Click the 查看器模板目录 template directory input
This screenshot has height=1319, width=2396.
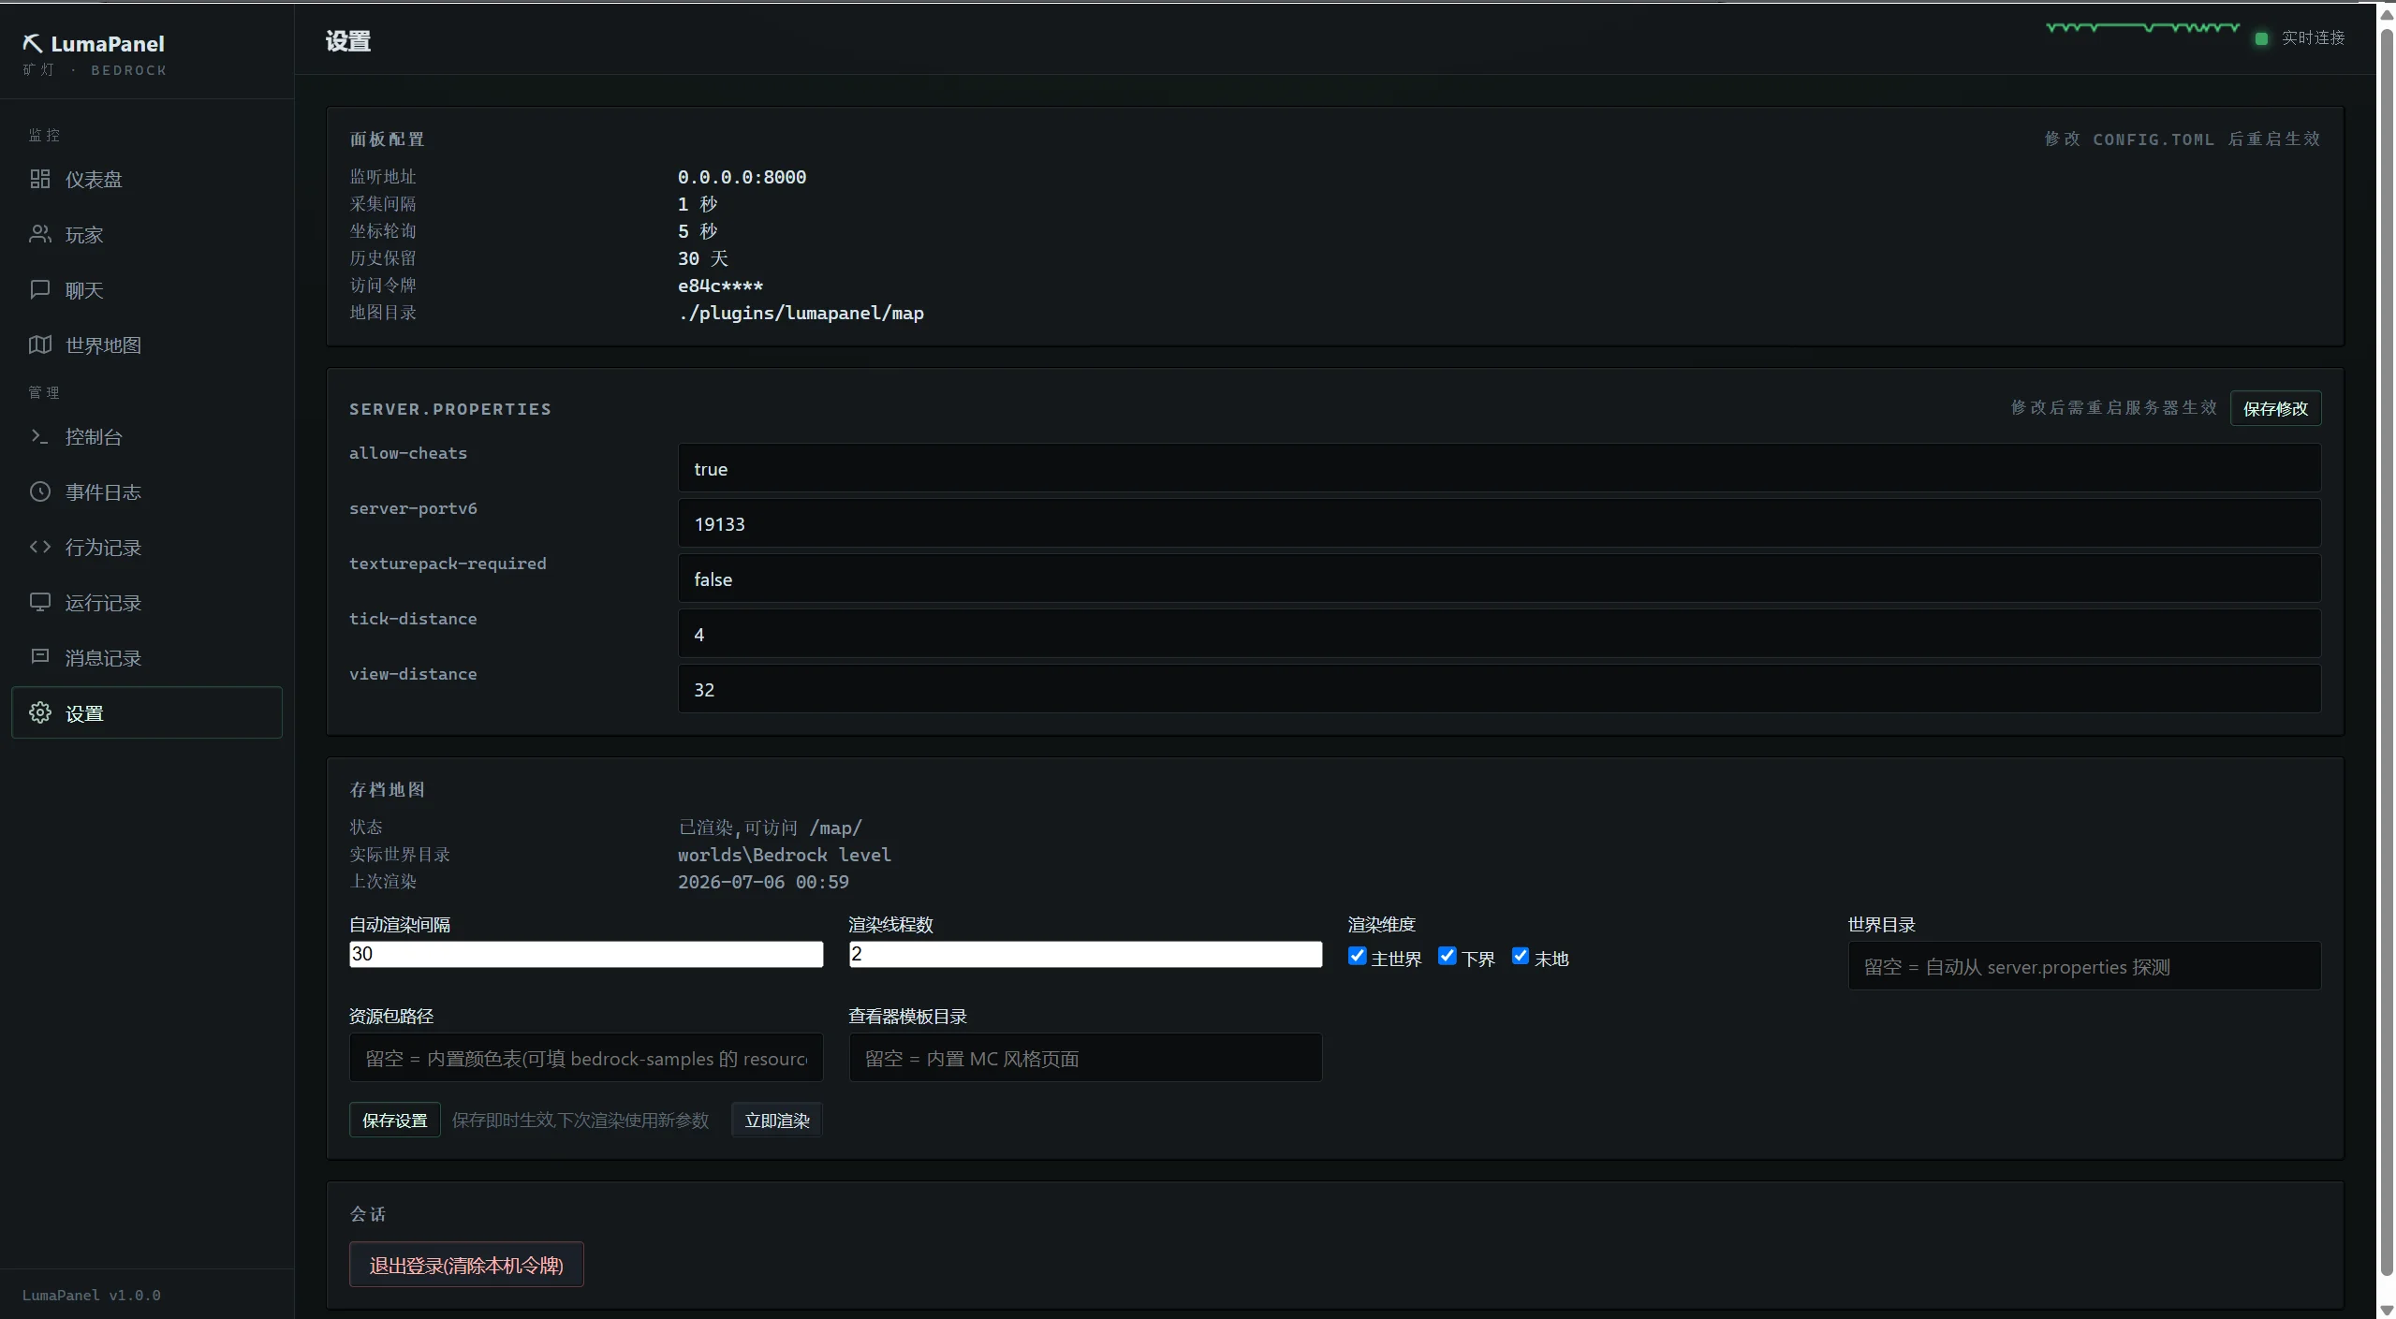click(x=1085, y=1058)
